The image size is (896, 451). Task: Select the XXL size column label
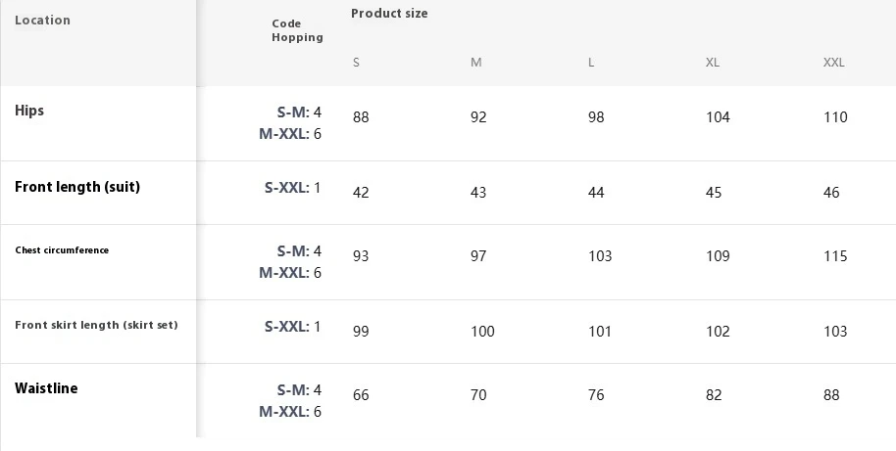point(833,63)
